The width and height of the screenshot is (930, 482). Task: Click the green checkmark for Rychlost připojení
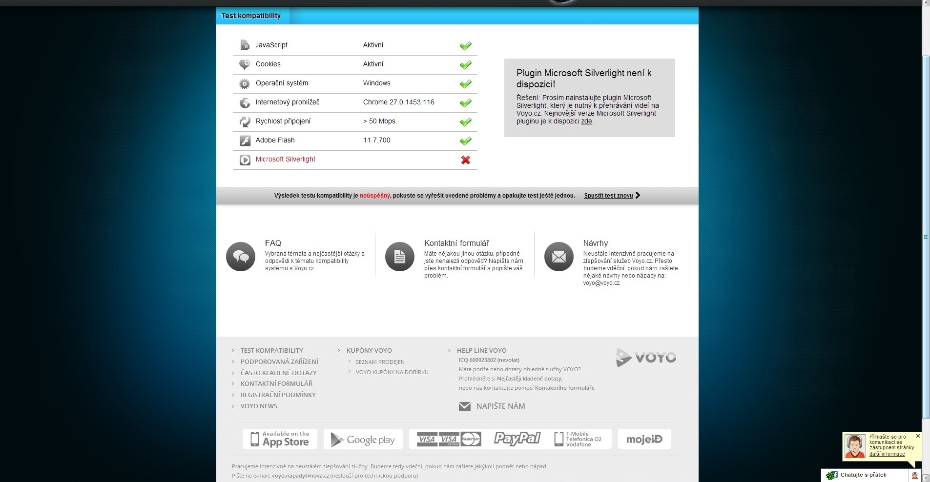pos(466,121)
